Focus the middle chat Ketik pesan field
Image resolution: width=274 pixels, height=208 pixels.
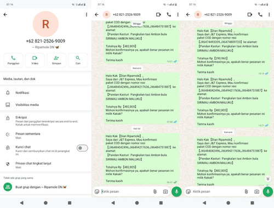[x=126, y=192]
